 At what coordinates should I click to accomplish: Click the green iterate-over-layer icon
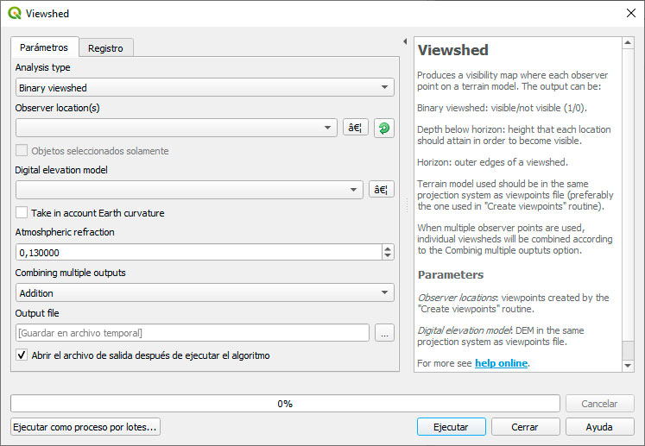[383, 128]
